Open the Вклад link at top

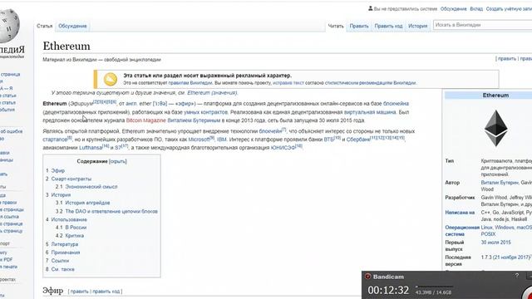476,9
